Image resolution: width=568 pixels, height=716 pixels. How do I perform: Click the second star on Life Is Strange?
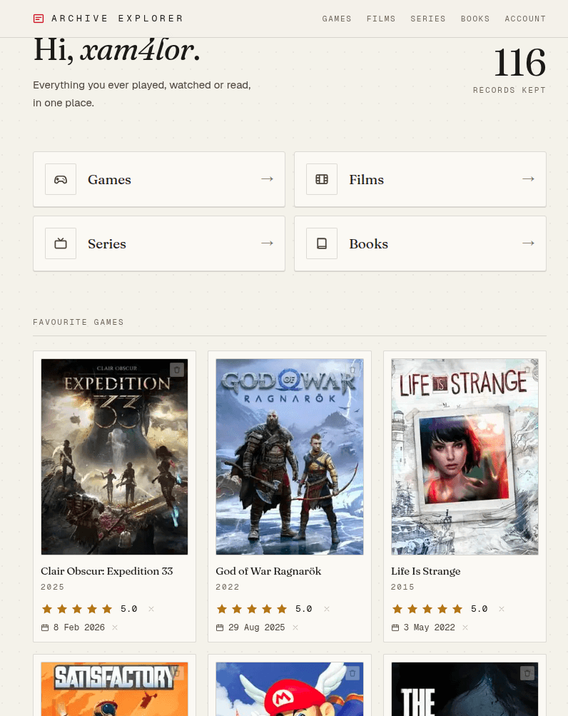point(412,609)
